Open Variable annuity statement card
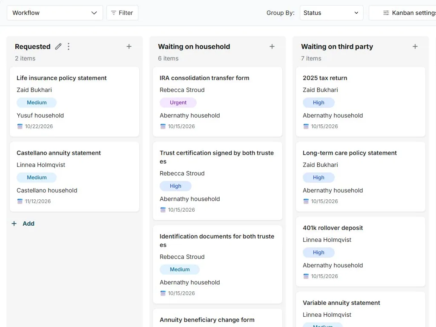This screenshot has width=436, height=327. (361, 310)
